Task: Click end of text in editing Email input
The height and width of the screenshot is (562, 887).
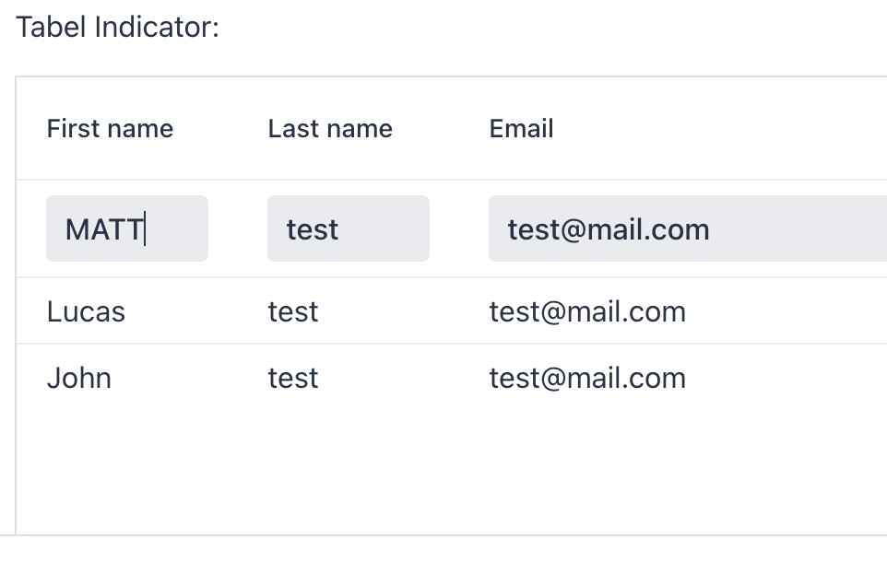Action: tap(711, 228)
